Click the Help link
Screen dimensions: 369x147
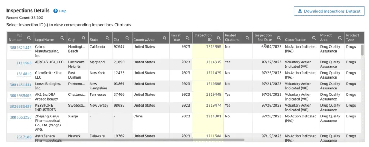point(63,11)
